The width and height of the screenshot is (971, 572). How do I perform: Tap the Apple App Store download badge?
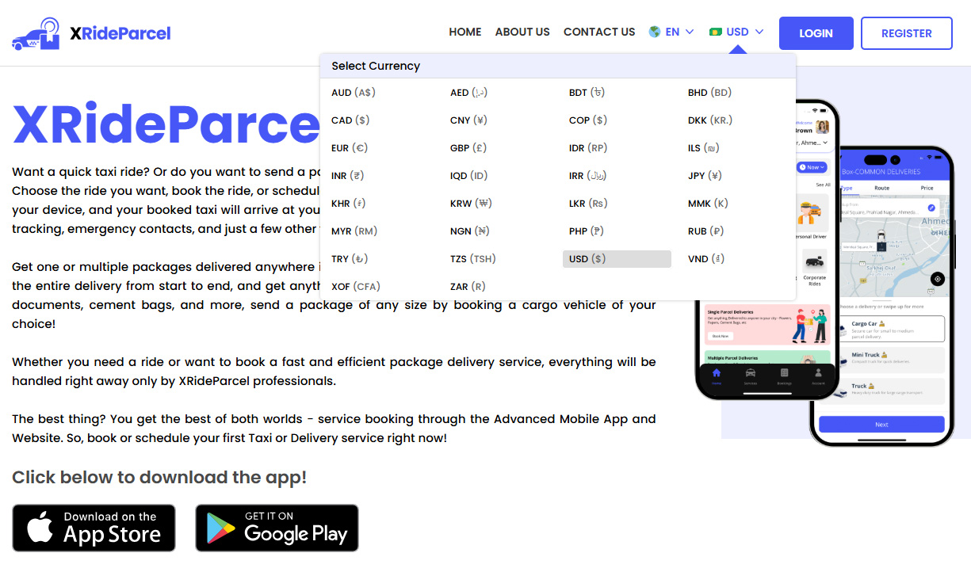click(94, 528)
